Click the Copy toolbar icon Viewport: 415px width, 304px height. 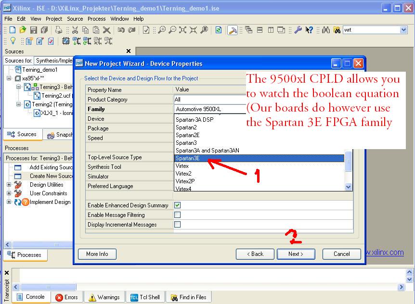(86, 30)
